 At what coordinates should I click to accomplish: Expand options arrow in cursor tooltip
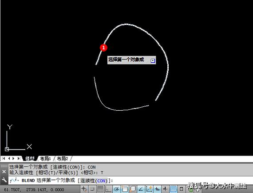click(153, 60)
